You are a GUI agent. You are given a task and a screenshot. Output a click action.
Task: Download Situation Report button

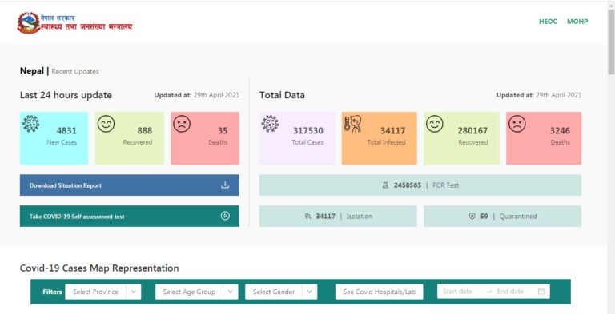pos(130,185)
